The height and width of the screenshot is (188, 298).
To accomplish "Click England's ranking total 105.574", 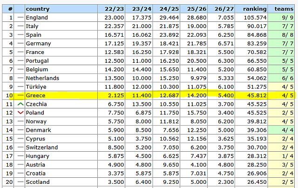I will tap(255, 18).
